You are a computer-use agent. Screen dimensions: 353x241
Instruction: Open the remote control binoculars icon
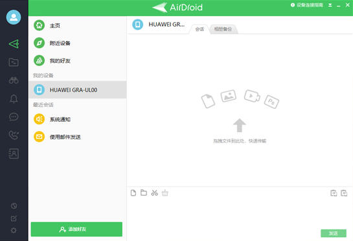click(x=14, y=80)
